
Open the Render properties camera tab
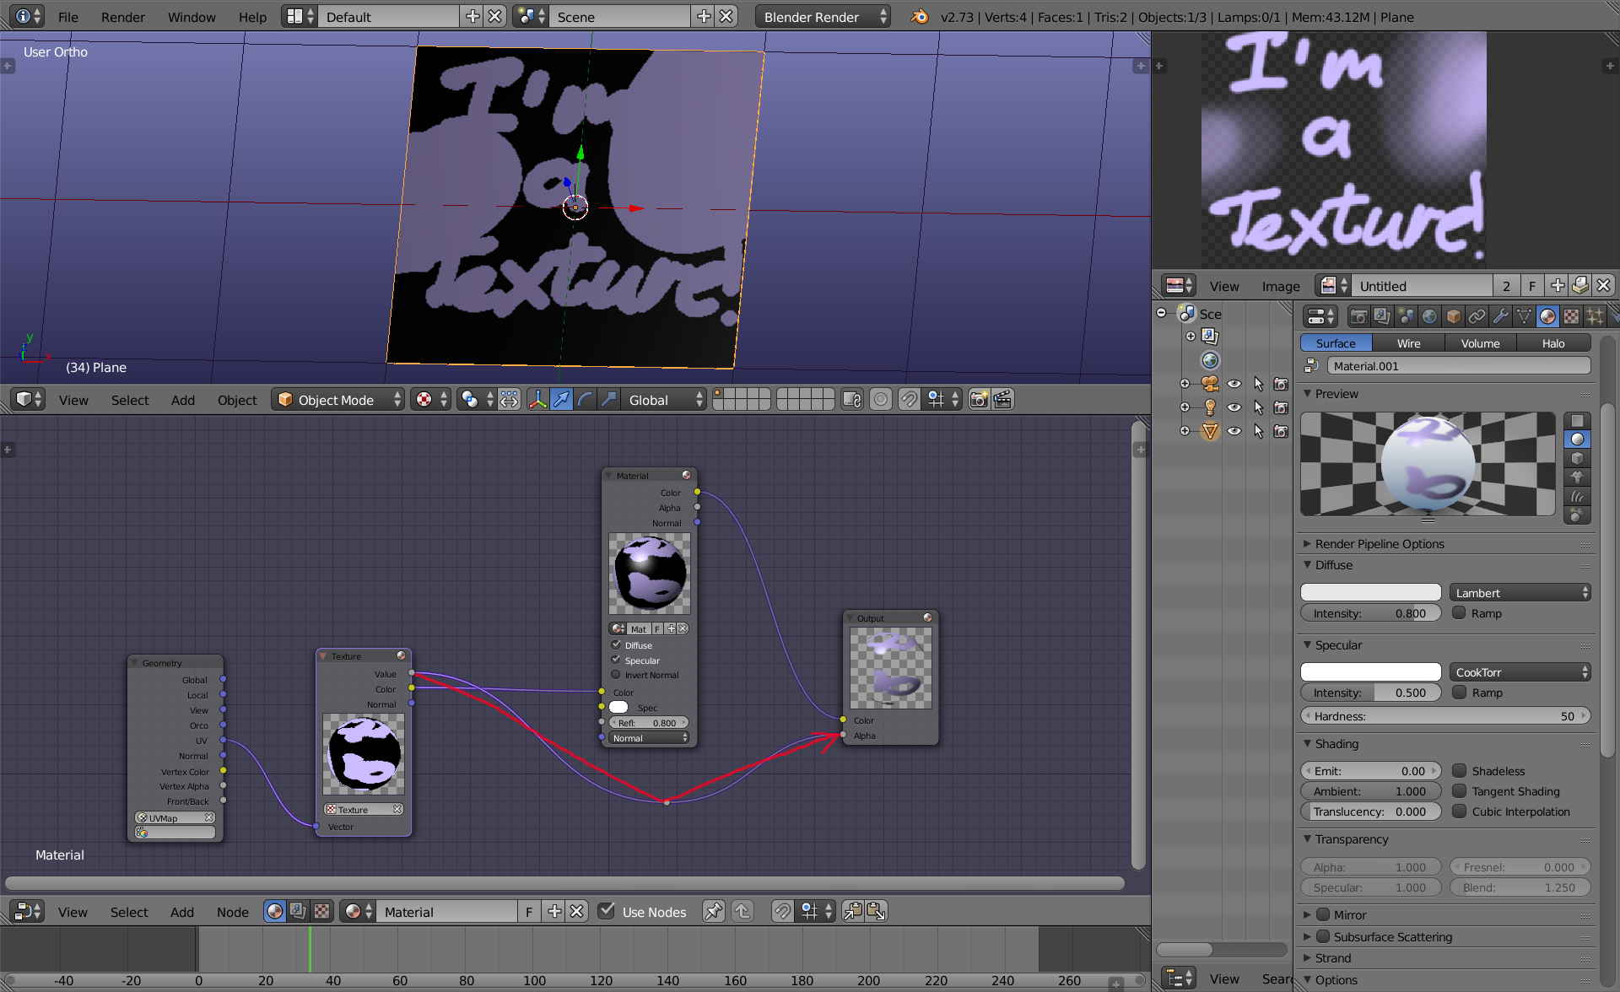click(1358, 316)
